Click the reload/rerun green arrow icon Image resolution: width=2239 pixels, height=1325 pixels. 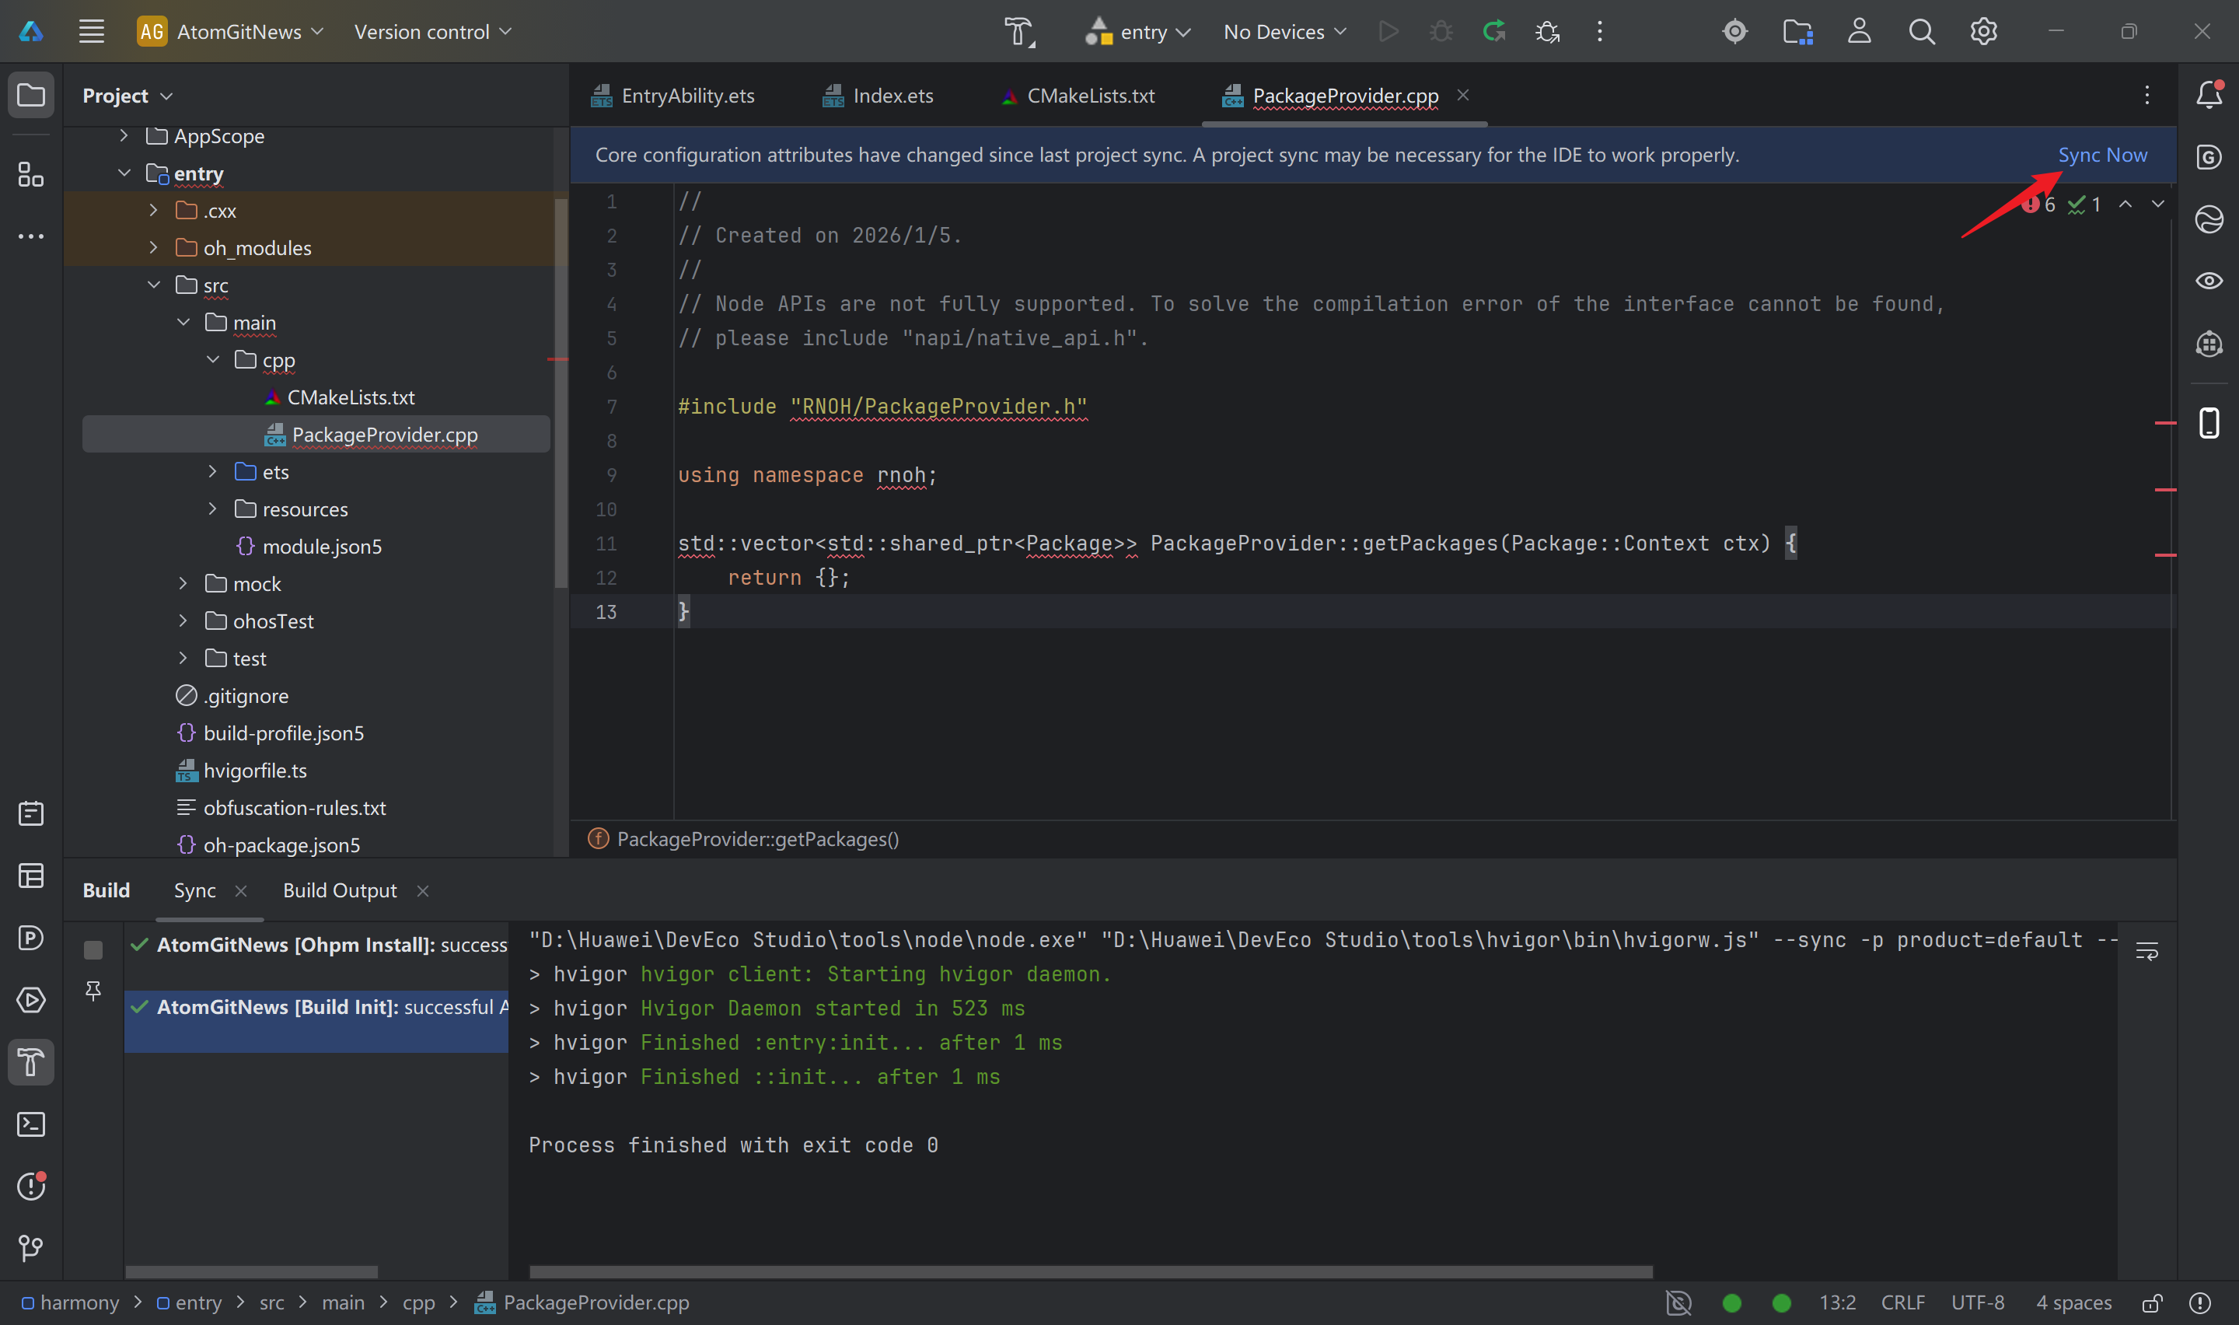click(x=1494, y=32)
